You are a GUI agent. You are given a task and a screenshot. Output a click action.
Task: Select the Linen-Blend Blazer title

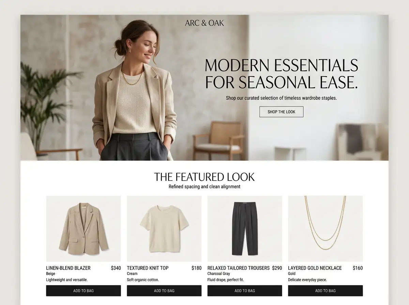(x=68, y=268)
